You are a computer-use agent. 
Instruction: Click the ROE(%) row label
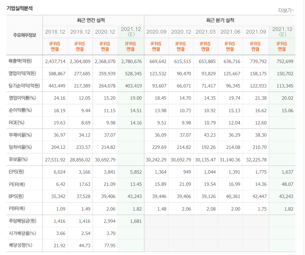point(17,122)
